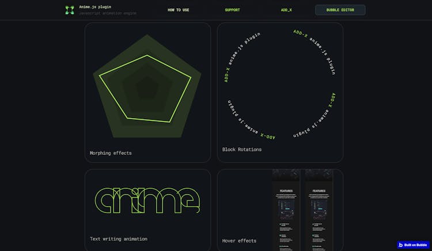Image resolution: width=432 pixels, height=251 pixels.
Task: Select the ADD_X navigation link
Action: (286, 10)
